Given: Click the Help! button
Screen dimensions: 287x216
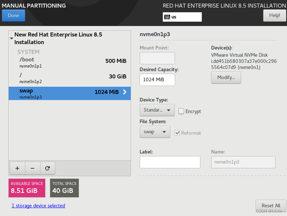Looking at the screenshot, I should pyautogui.click(x=274, y=16).
